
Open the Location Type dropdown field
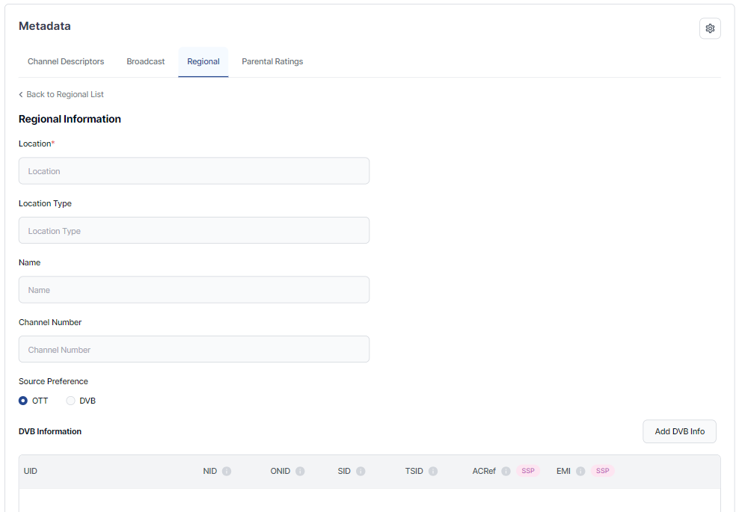(194, 231)
